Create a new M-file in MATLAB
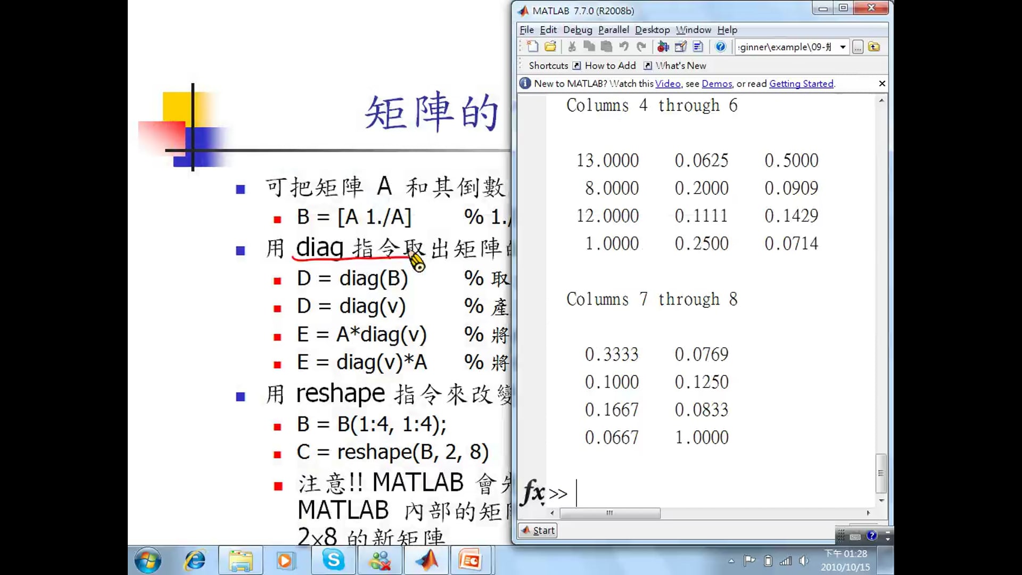 click(x=532, y=47)
